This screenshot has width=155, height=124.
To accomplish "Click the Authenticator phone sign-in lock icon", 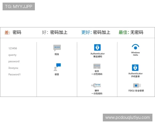I will click(x=135, y=68).
